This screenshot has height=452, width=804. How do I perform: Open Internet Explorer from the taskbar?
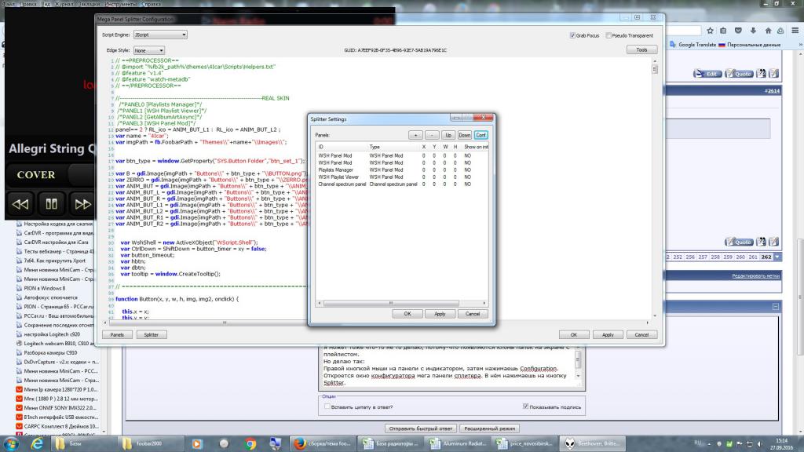tap(37, 443)
